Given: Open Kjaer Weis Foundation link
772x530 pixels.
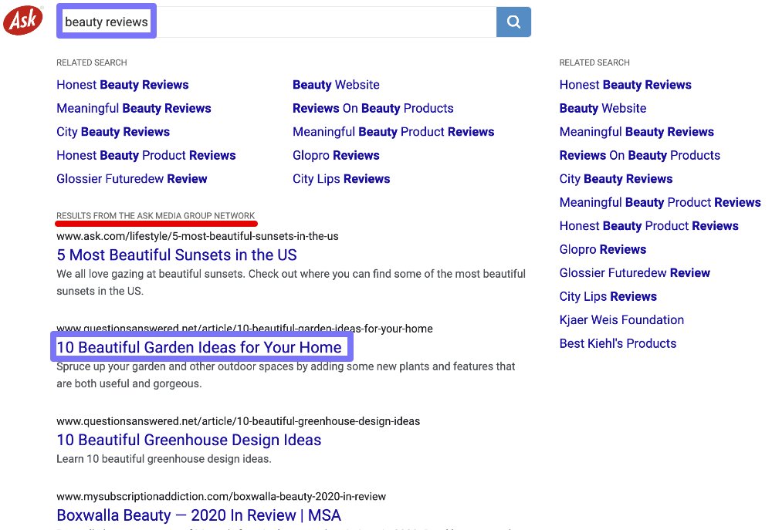Looking at the screenshot, I should point(621,320).
